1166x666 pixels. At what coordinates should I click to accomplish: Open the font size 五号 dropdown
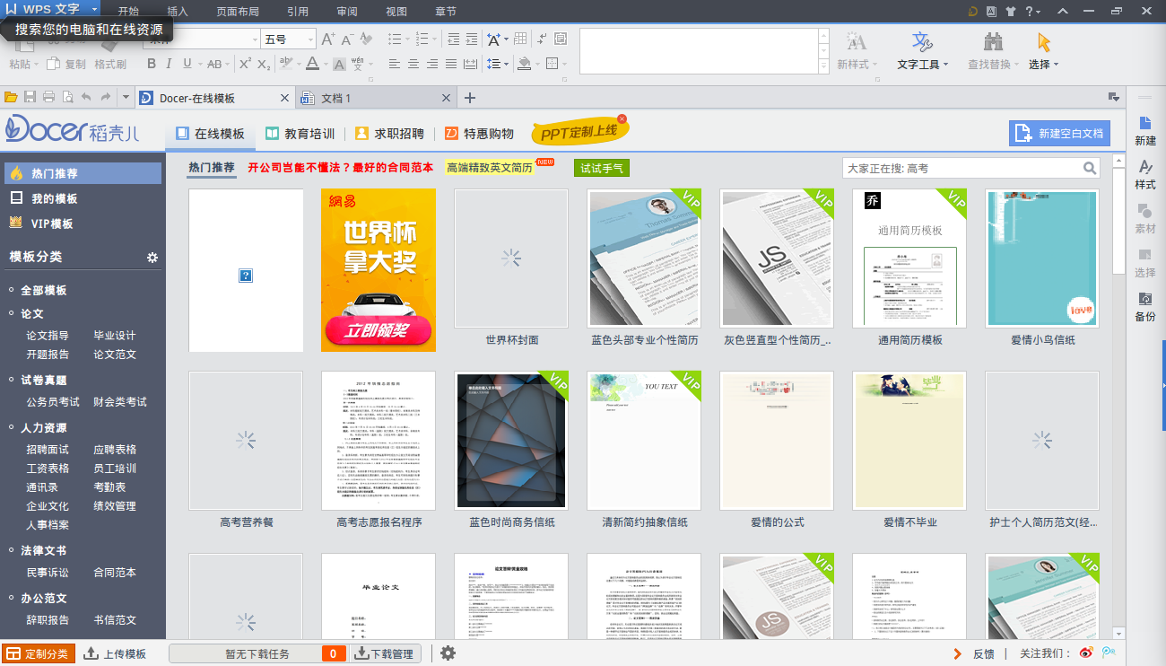311,39
